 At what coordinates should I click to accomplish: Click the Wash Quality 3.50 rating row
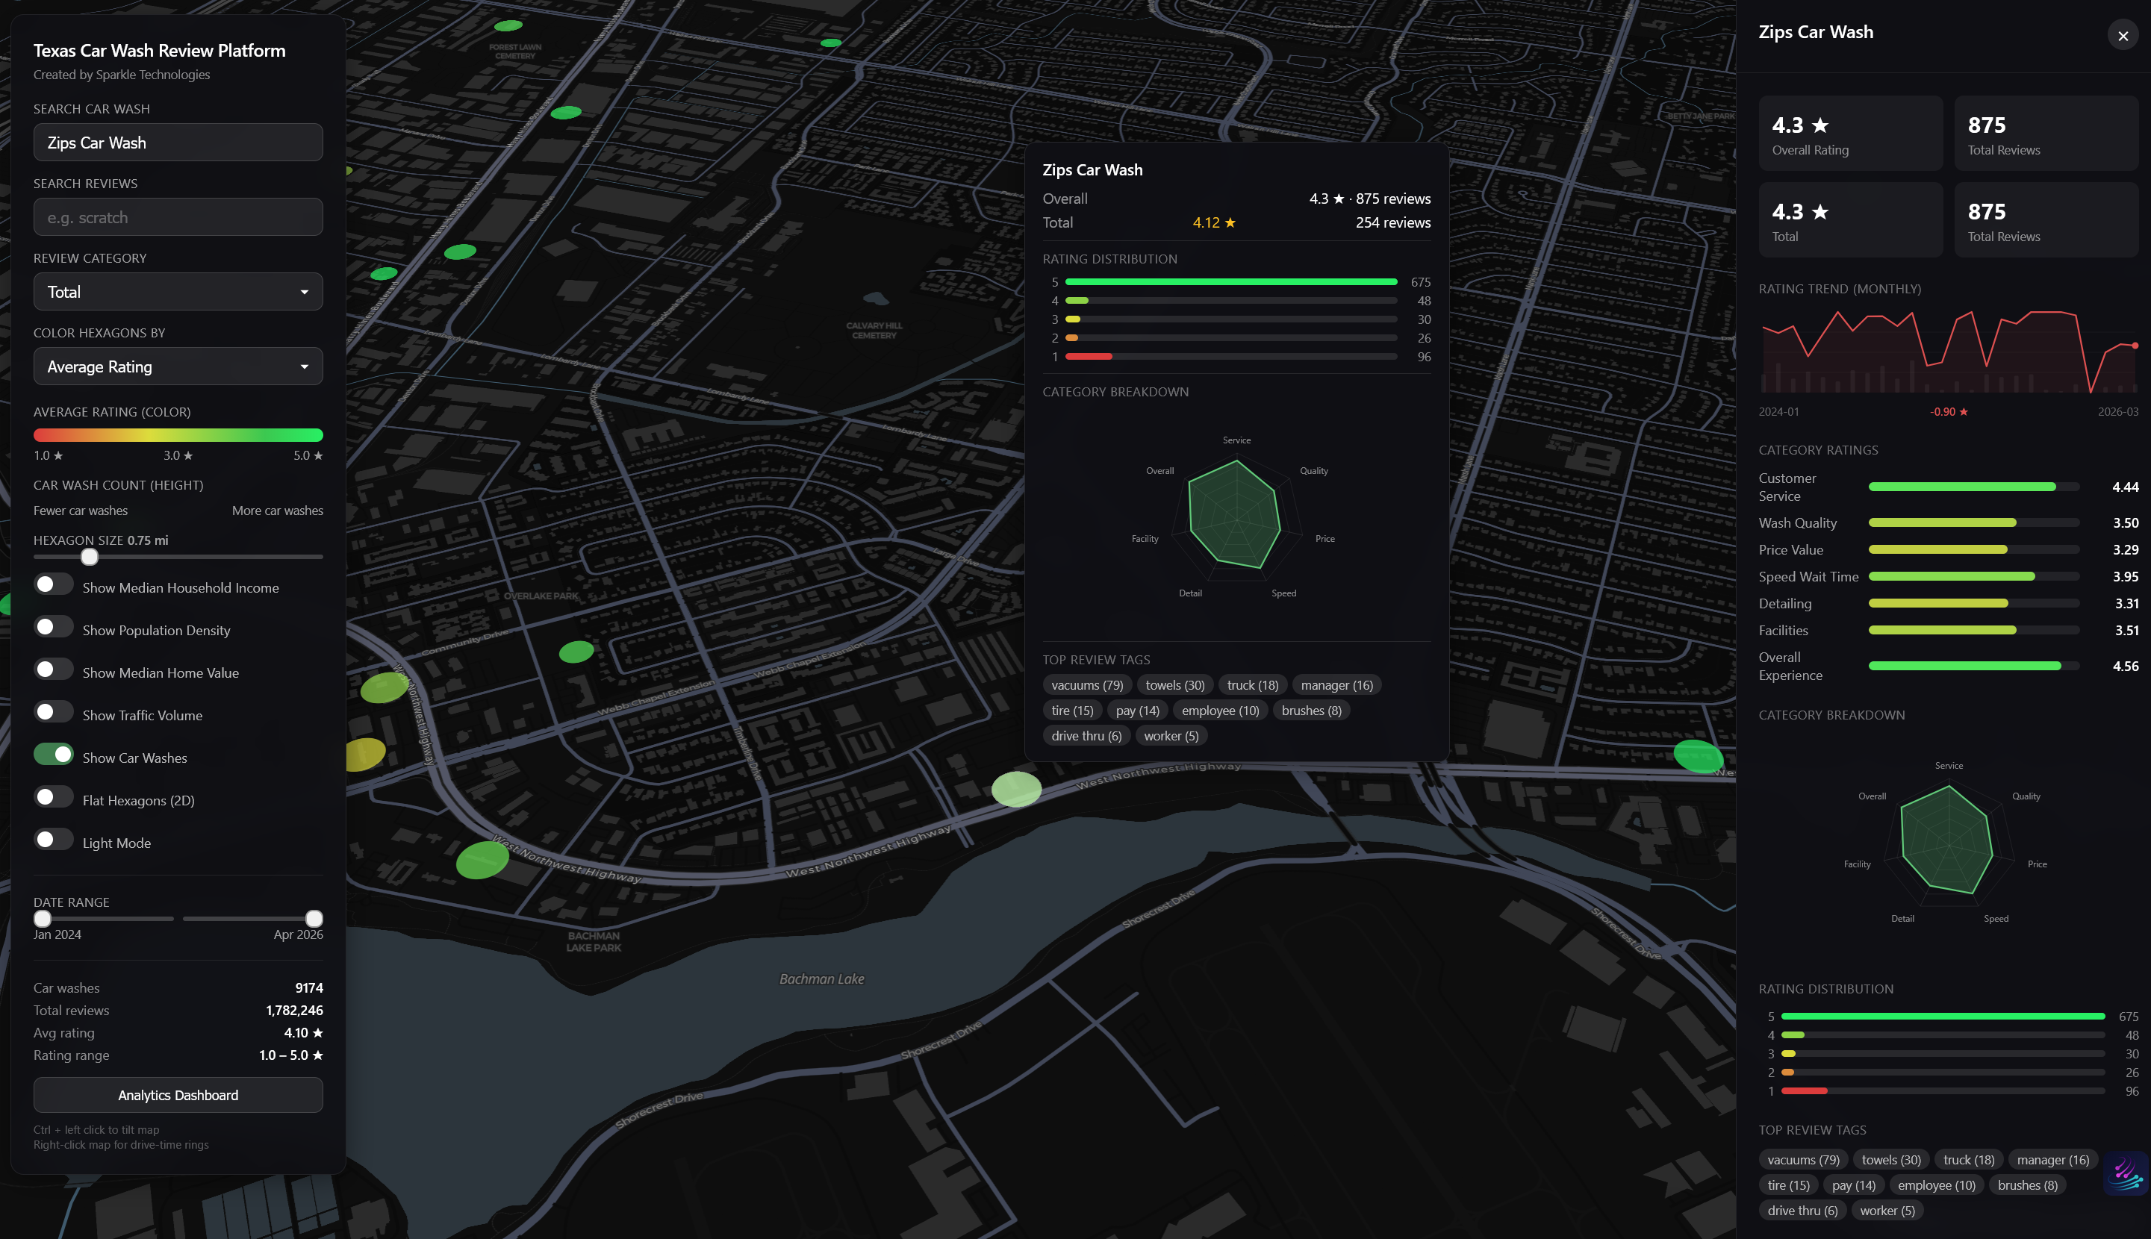click(1949, 522)
